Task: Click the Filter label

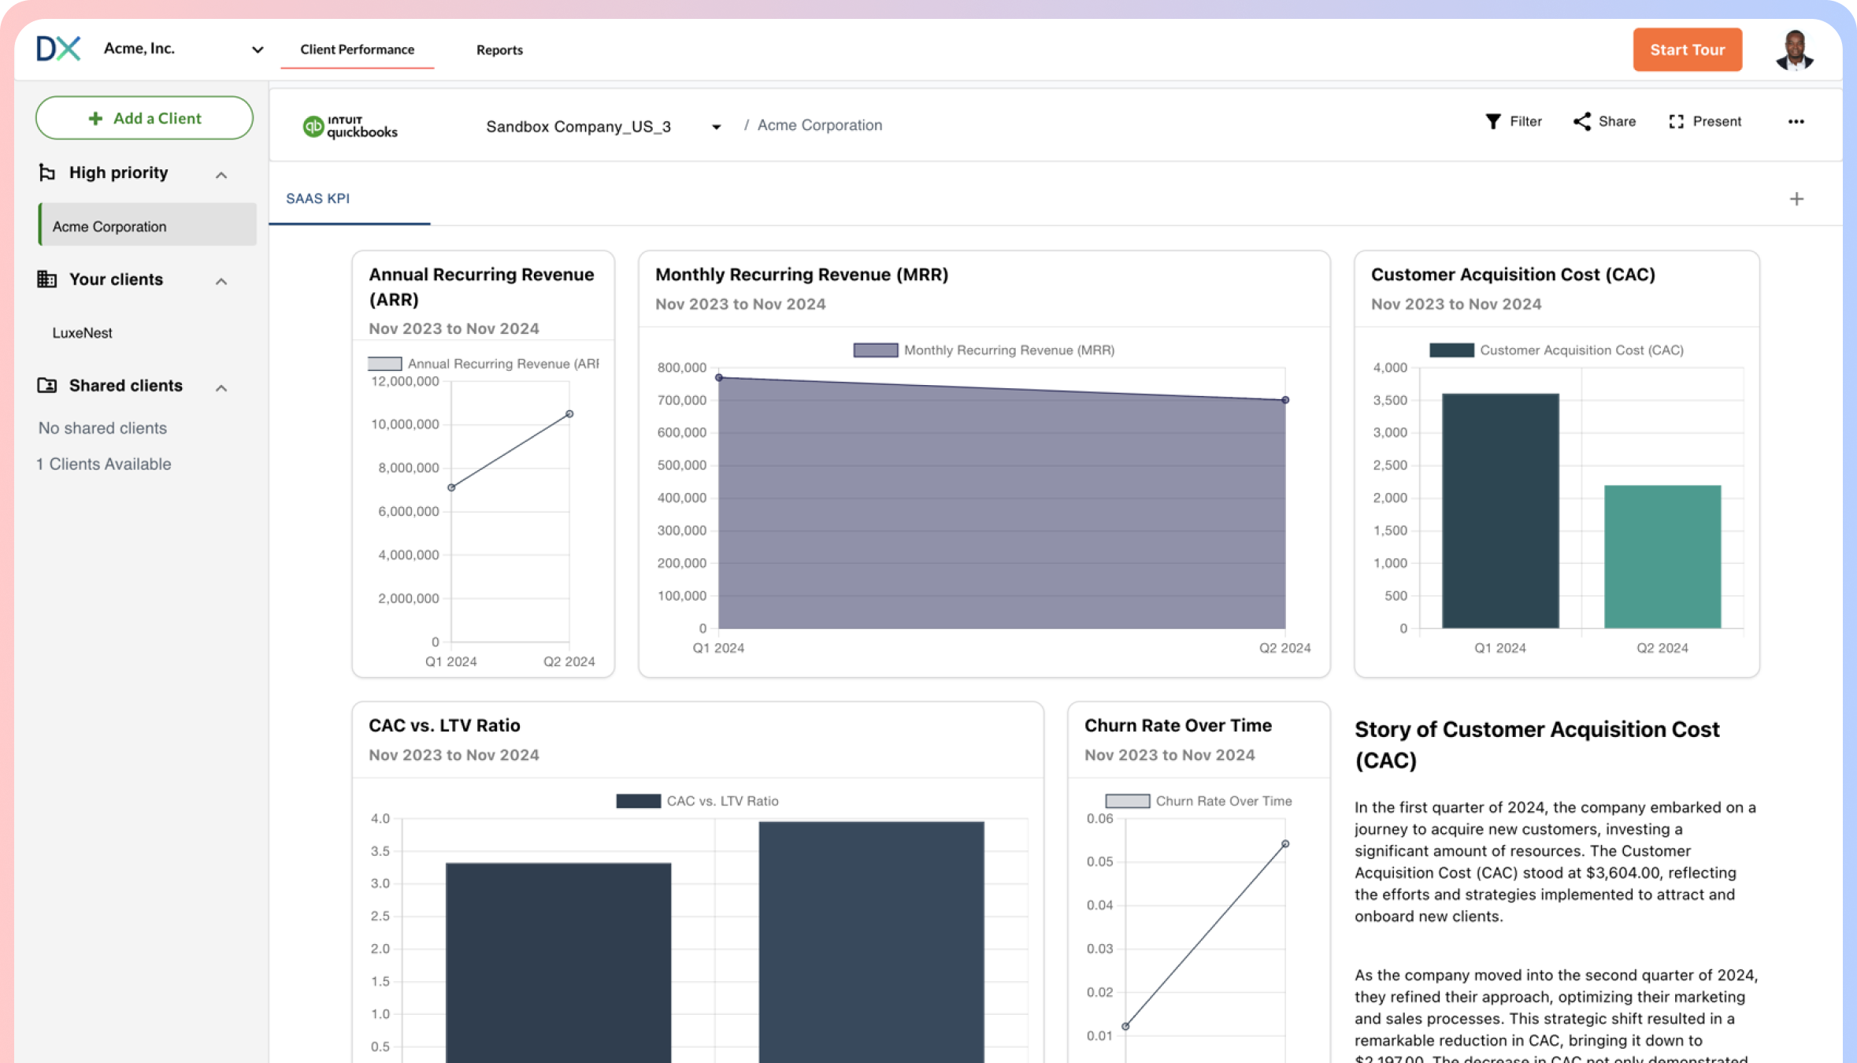Action: tap(1525, 121)
